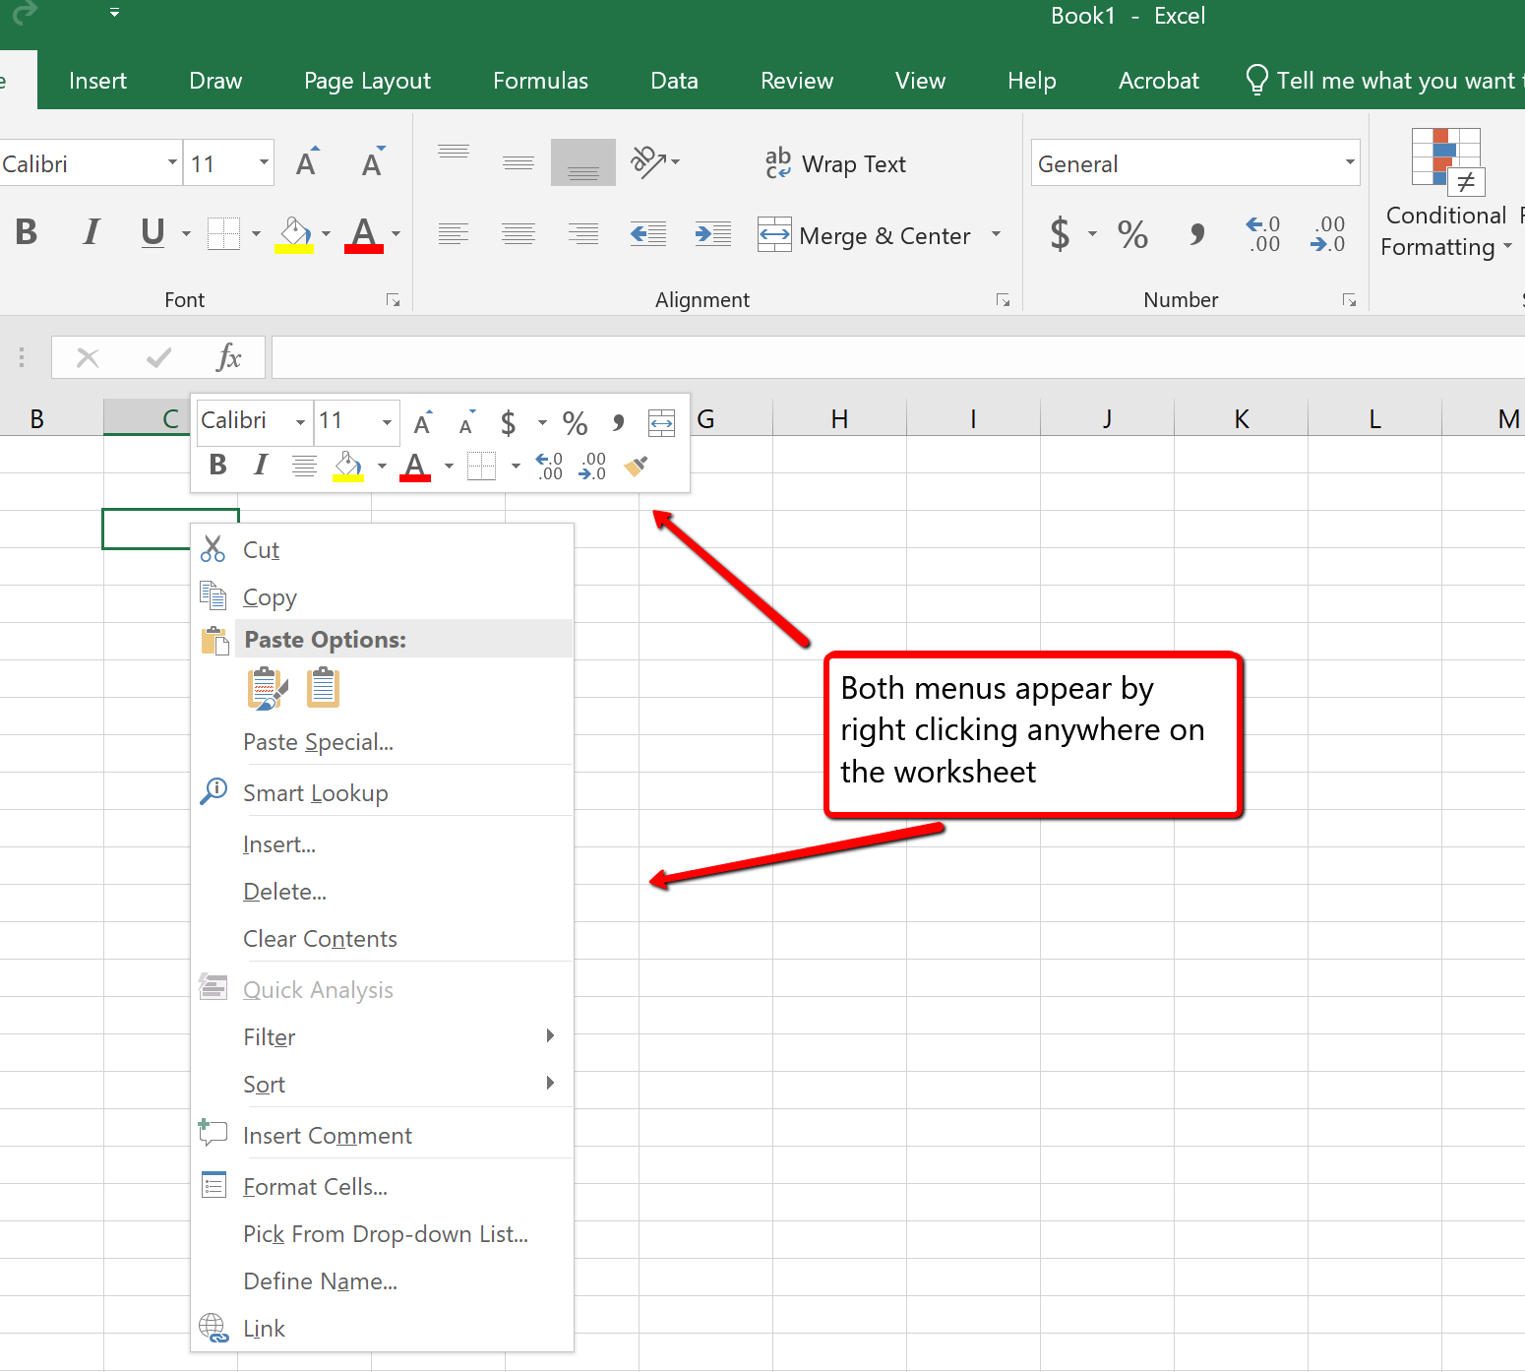The width and height of the screenshot is (1525, 1372).
Task: Toggle Bold in mini toolbar
Action: [x=218, y=465]
